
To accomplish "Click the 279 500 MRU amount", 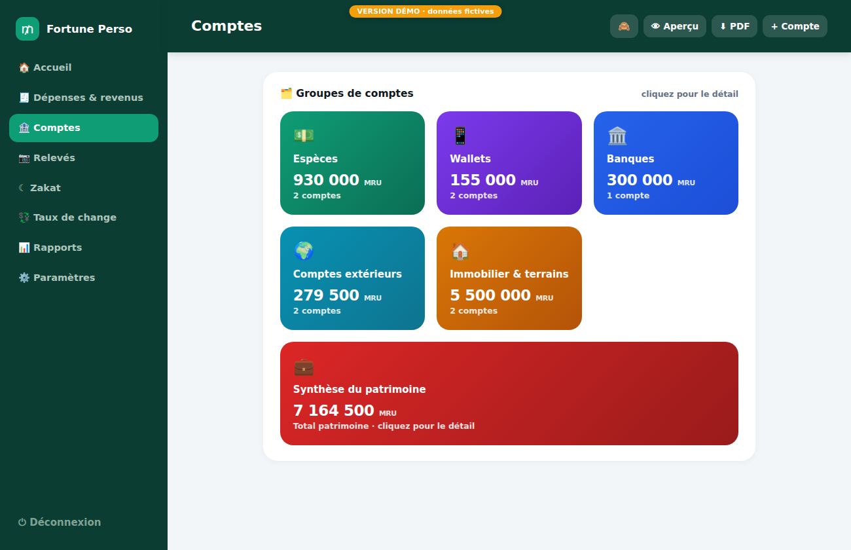I will 337,295.
